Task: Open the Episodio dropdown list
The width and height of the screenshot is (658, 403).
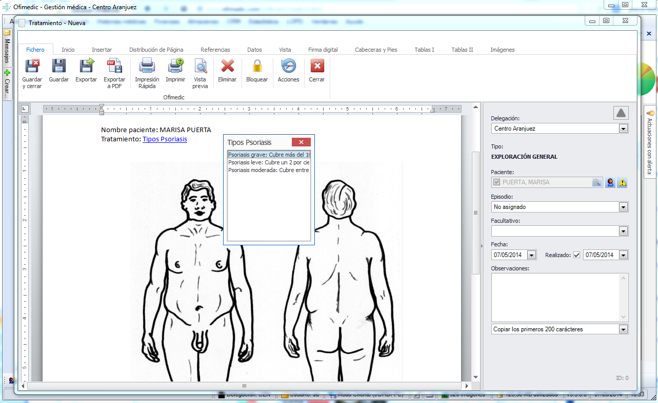Action: pyautogui.click(x=623, y=207)
